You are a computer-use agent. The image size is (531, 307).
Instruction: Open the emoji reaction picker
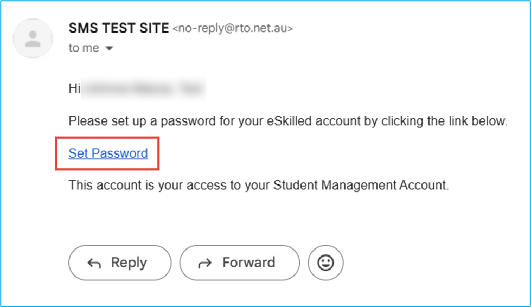[325, 263]
